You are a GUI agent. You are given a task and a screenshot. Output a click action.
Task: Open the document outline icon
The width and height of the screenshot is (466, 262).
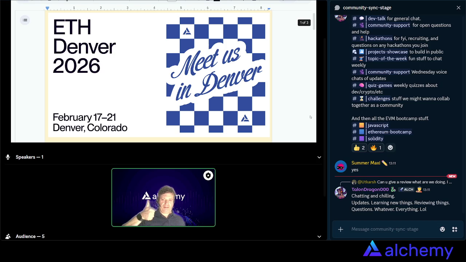click(x=25, y=20)
